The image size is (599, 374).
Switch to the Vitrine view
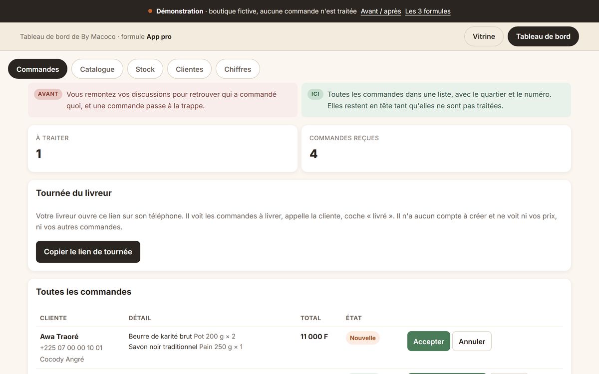tap(484, 36)
